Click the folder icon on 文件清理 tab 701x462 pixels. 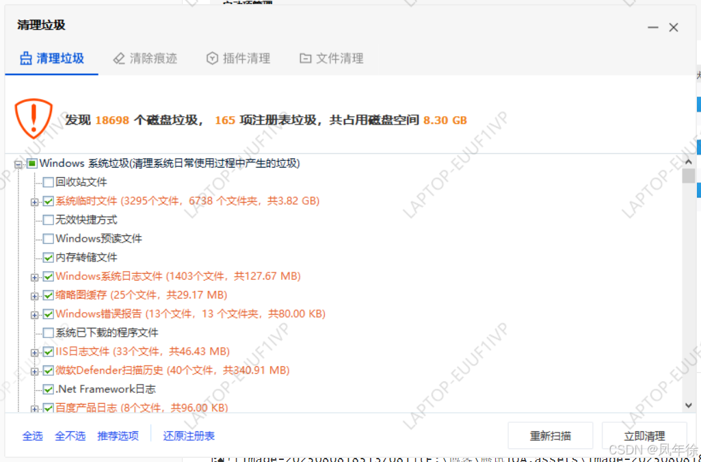[305, 59]
